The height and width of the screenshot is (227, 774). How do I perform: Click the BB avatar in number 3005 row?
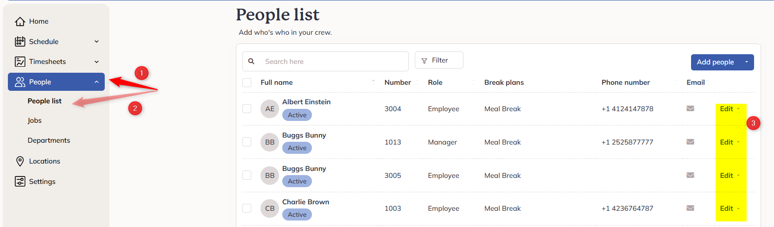[270, 176]
